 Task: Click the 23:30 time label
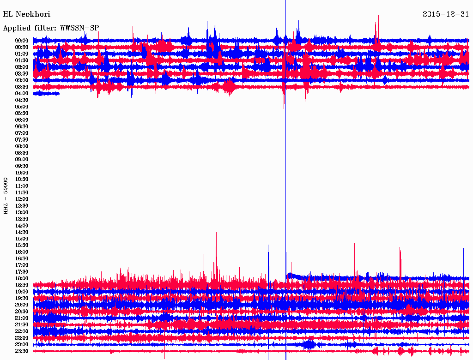(x=22, y=351)
